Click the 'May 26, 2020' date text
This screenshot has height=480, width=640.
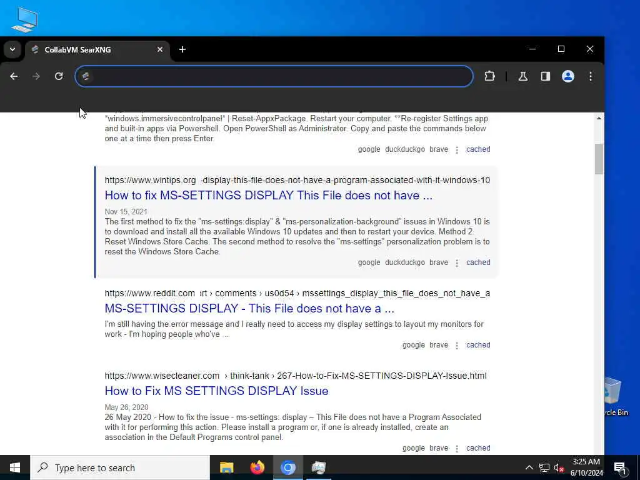pos(126,407)
